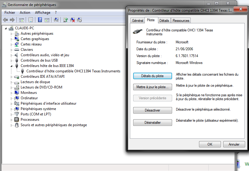The height and width of the screenshot is (171, 249).
Task: Click the Cartes réseau icon
Action: pos(17,44)
